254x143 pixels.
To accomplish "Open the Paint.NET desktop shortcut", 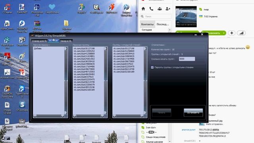I will [x=22, y=8].
